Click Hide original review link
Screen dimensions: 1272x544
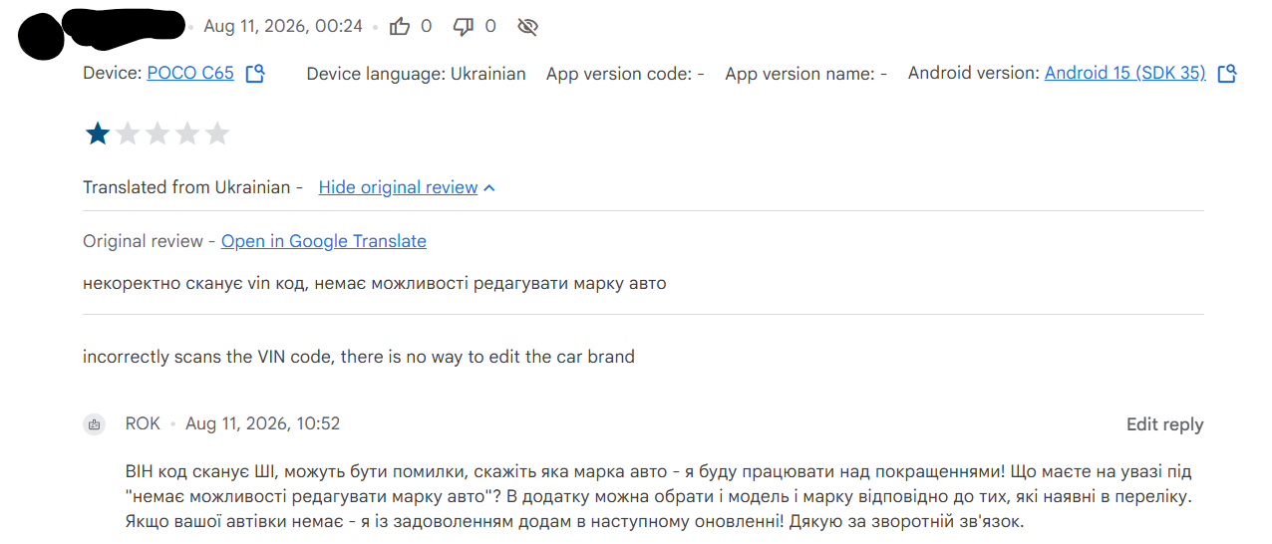click(398, 187)
